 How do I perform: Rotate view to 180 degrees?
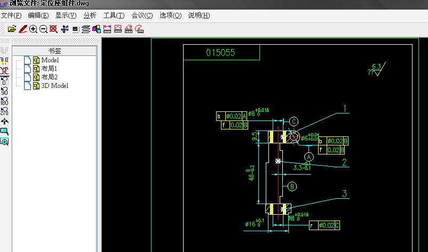click(4, 101)
